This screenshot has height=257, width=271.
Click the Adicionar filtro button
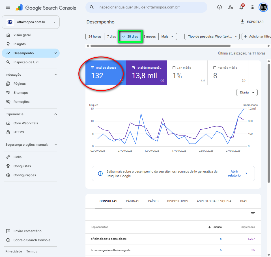(x=257, y=36)
